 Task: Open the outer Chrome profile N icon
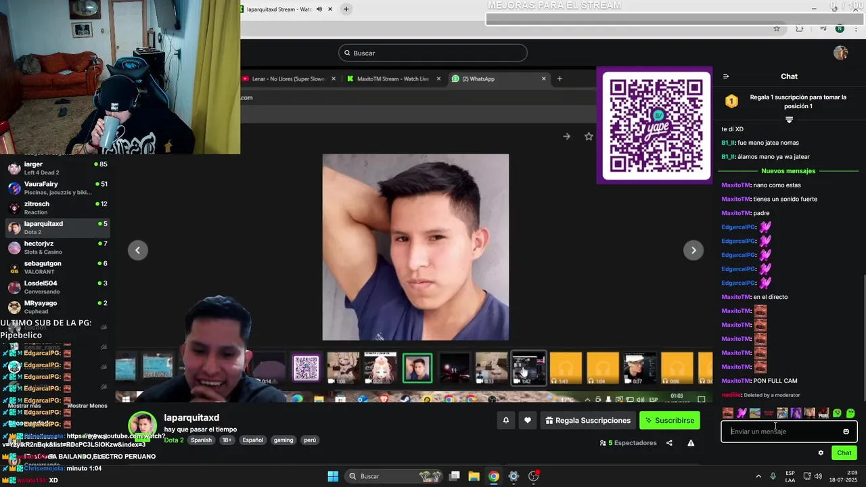840,28
